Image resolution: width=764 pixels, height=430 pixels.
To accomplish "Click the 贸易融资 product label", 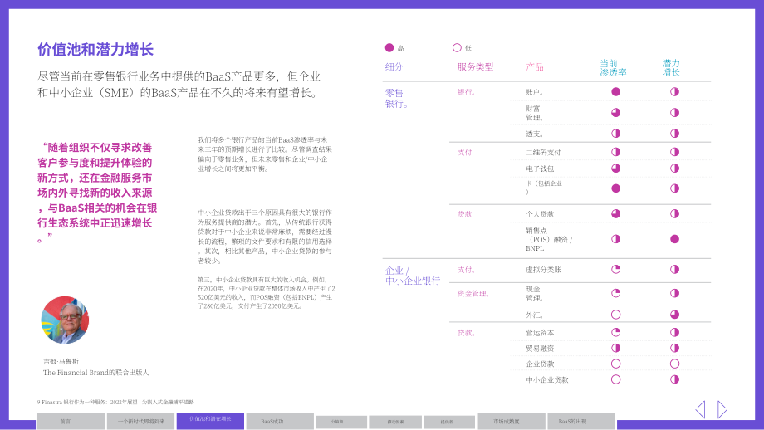I will click(540, 349).
